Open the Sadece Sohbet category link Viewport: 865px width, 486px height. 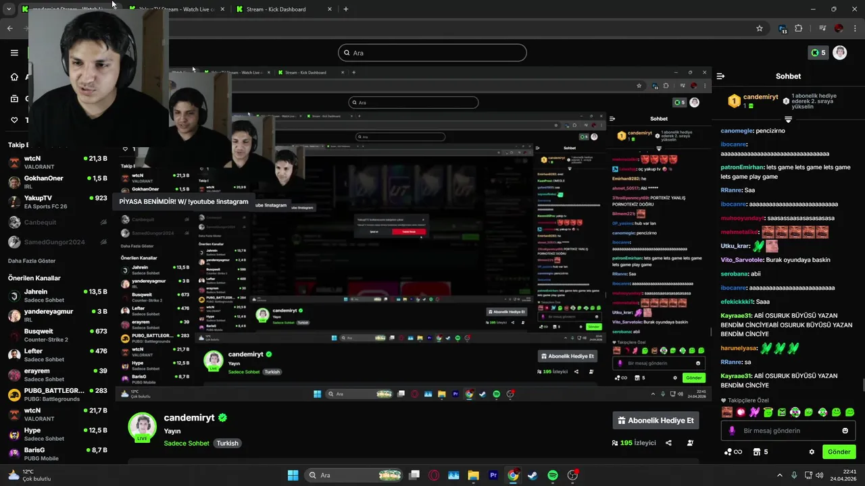click(x=187, y=443)
